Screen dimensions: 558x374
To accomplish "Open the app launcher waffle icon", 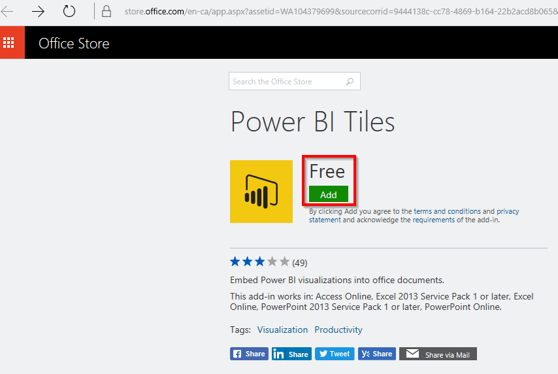I will pos(8,43).
